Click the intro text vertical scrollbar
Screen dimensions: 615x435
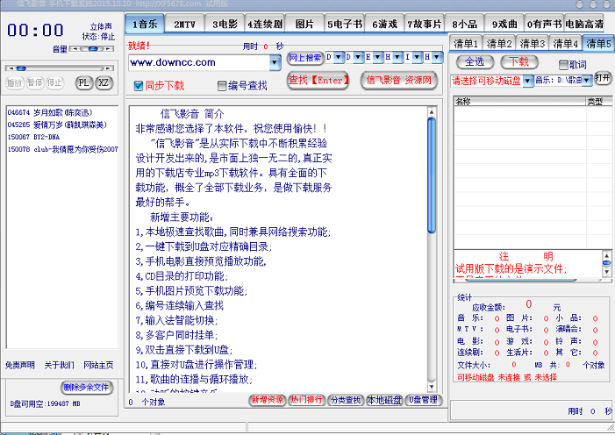(432, 249)
